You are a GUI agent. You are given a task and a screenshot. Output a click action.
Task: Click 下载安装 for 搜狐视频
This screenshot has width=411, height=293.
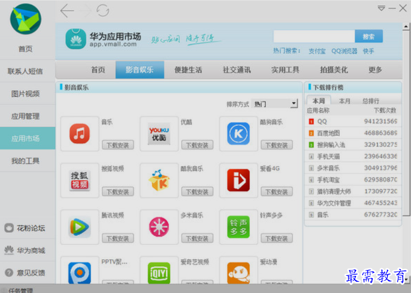118,192
